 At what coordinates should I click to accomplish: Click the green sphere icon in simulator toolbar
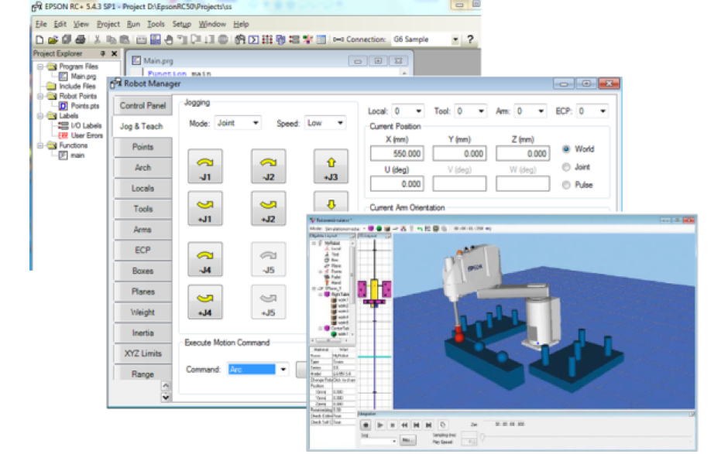(379, 229)
